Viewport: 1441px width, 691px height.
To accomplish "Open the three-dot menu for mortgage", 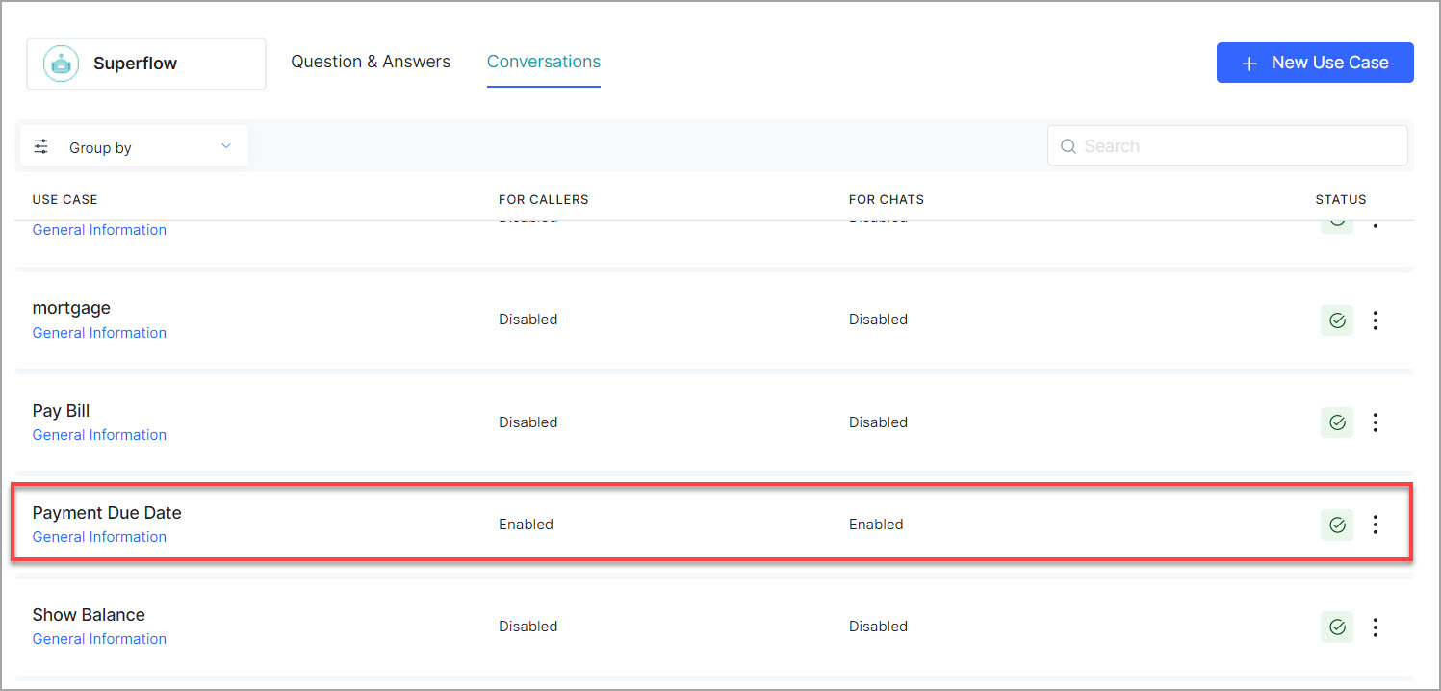I will [1376, 320].
